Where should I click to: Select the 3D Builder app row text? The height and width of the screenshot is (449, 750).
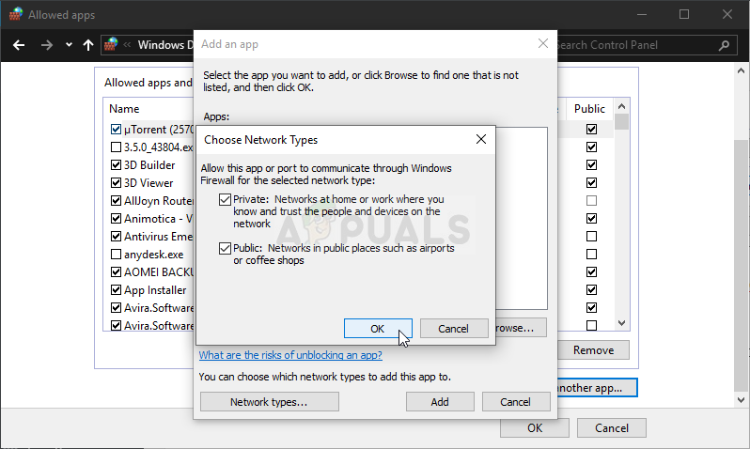[x=149, y=165]
